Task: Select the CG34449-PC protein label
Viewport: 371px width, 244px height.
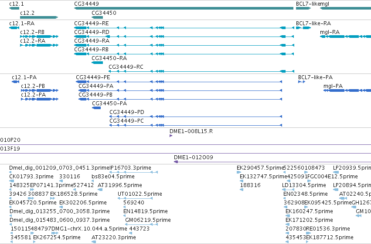Action: (126, 121)
